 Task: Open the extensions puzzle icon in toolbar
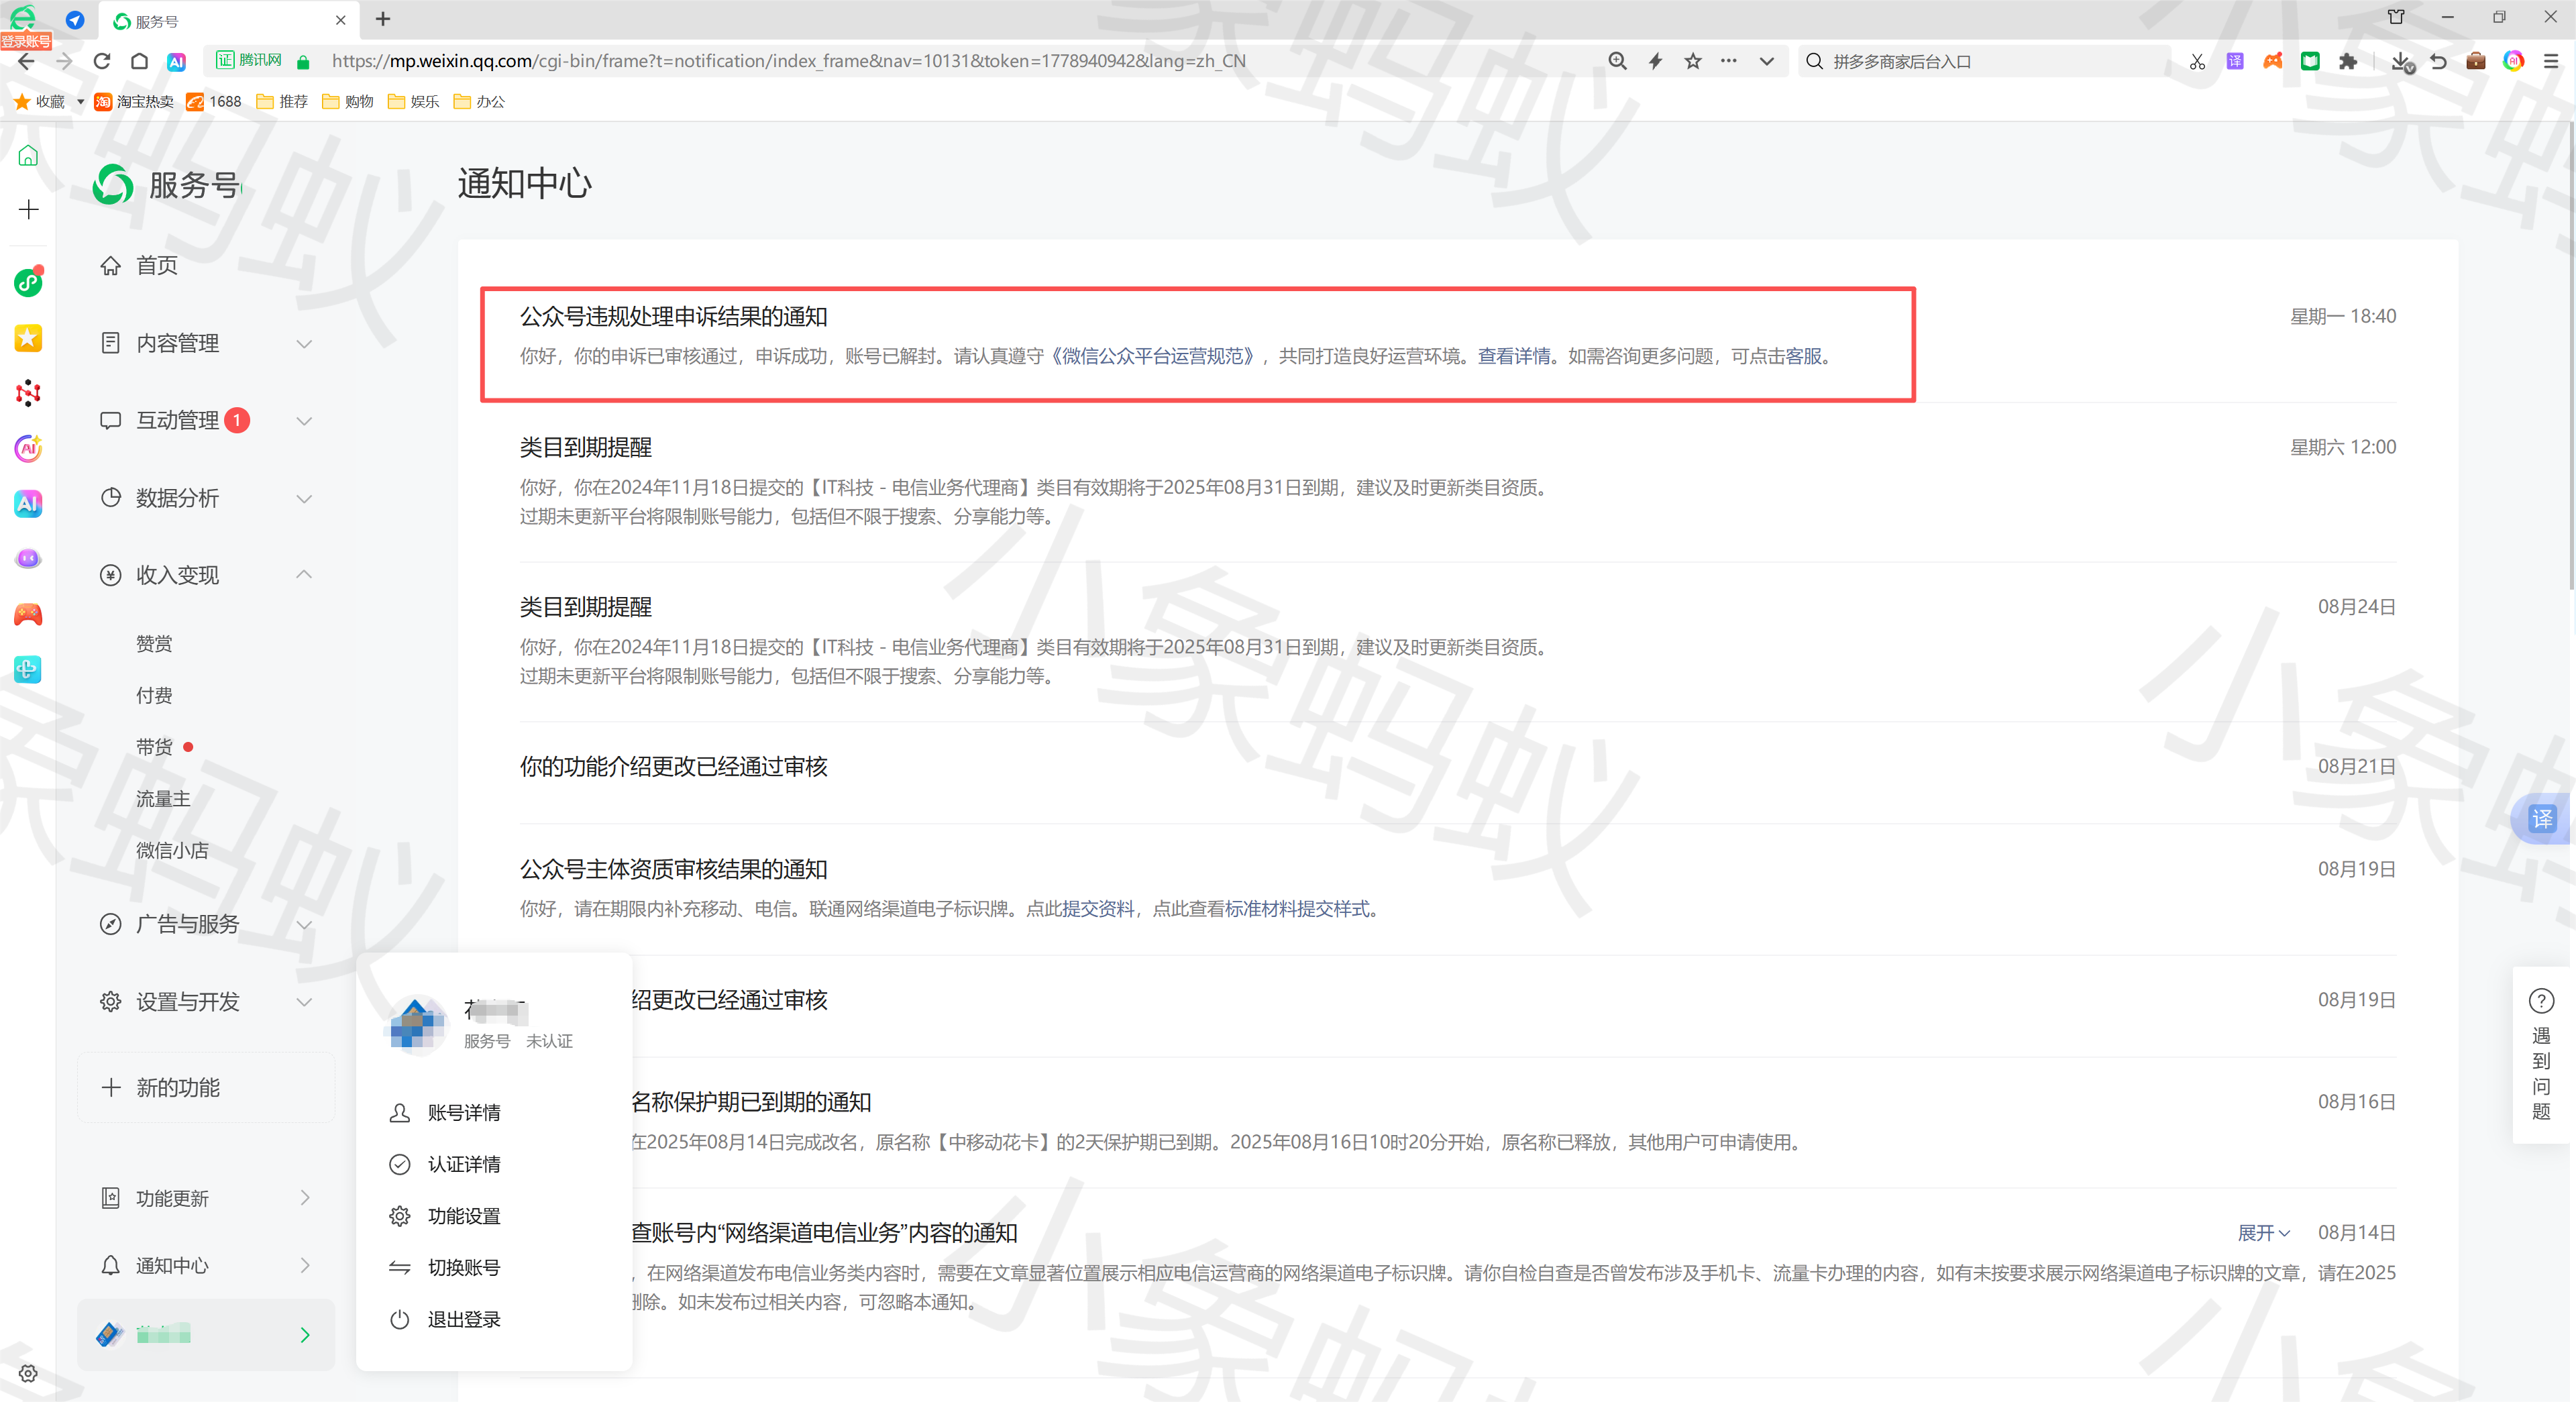pos(2347,61)
